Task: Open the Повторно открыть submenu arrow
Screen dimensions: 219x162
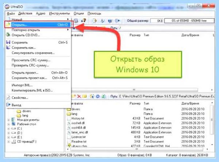Action: pyautogui.click(x=68, y=30)
